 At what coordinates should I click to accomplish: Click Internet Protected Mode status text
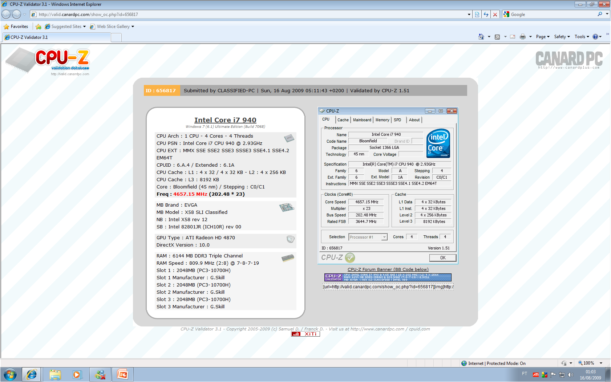497,363
